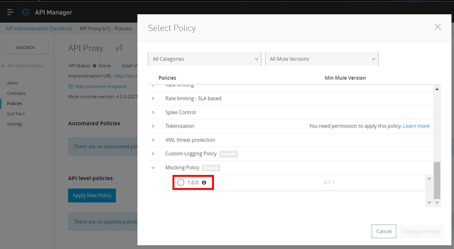
Task: Go to SLA Tiers in sidebar
Action: pos(16,114)
